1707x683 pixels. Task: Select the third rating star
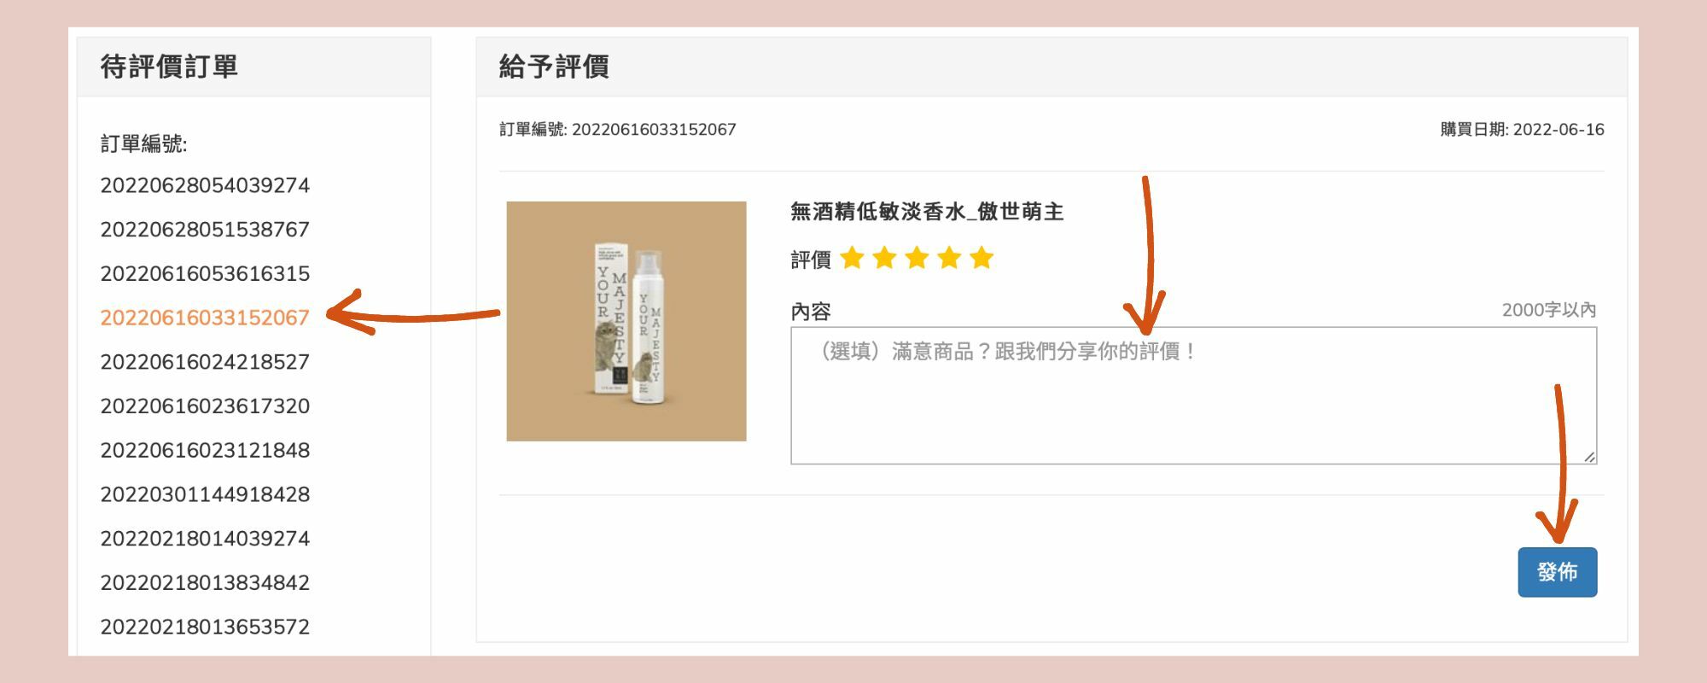click(x=917, y=258)
